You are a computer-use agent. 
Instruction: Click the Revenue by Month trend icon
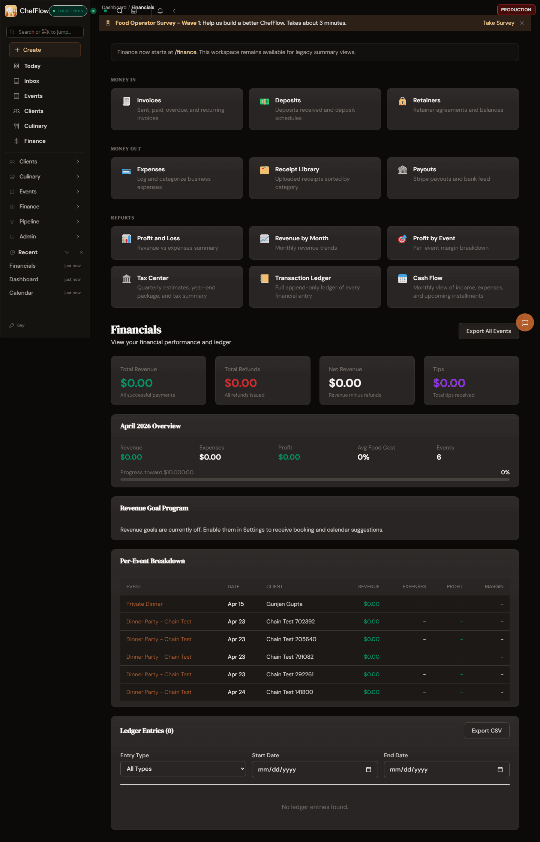point(264,239)
